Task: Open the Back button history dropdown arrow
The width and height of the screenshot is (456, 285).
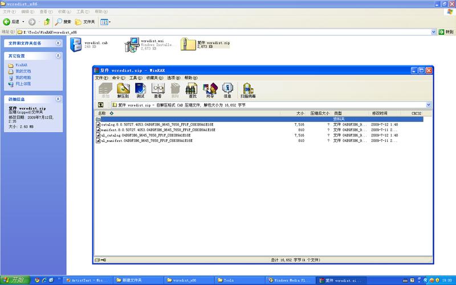Action: pos(23,22)
